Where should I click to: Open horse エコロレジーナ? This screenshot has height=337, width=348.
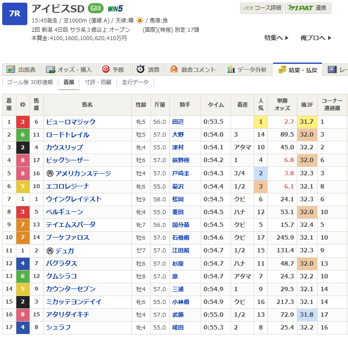point(67,186)
